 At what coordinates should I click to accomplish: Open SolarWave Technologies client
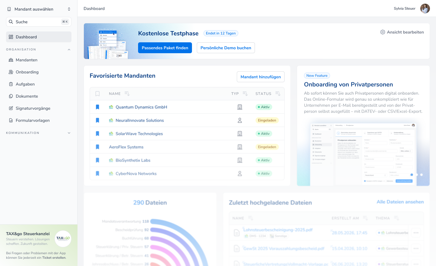pyautogui.click(x=139, y=134)
